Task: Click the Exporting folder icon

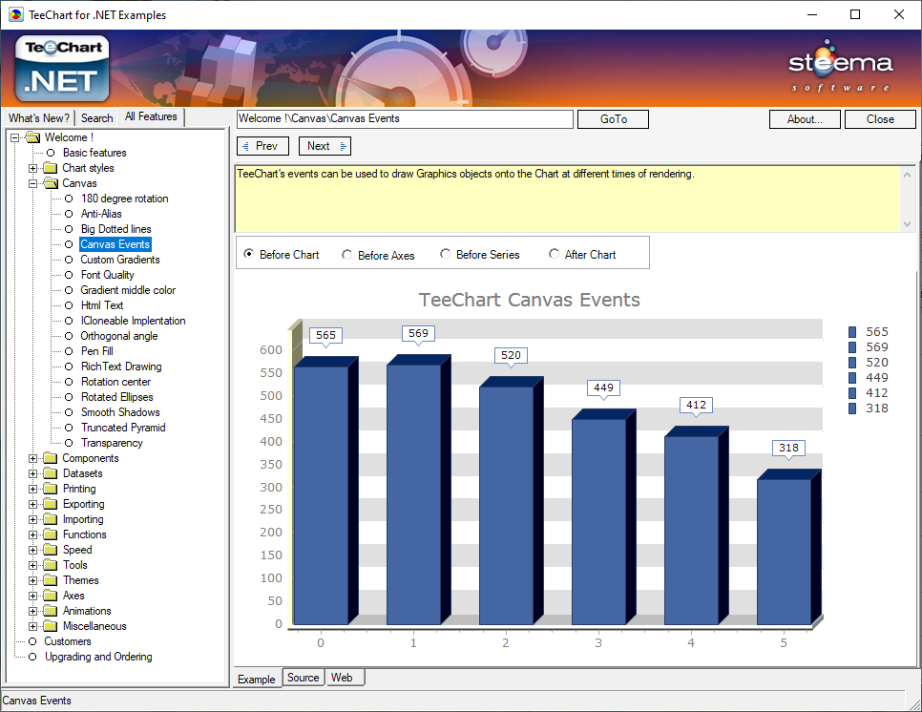Action: click(51, 505)
